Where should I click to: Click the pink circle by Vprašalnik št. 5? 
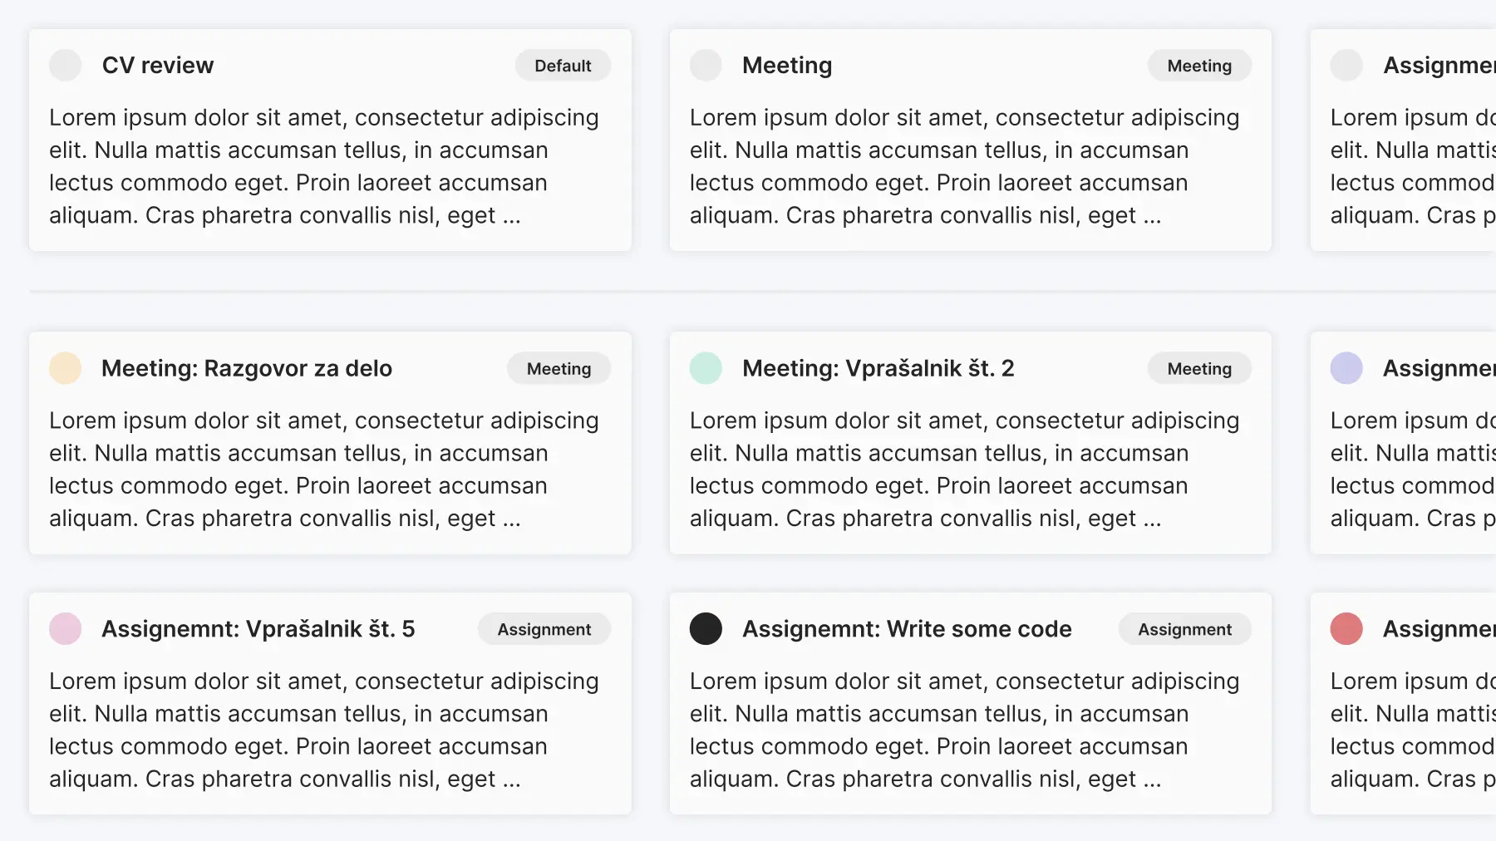click(x=65, y=629)
